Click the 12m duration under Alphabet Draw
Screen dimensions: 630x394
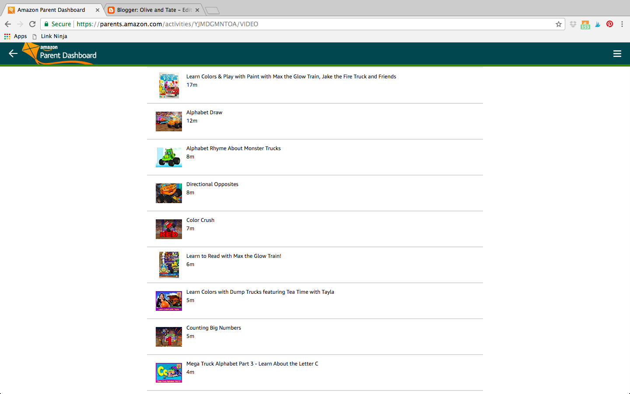click(x=192, y=121)
